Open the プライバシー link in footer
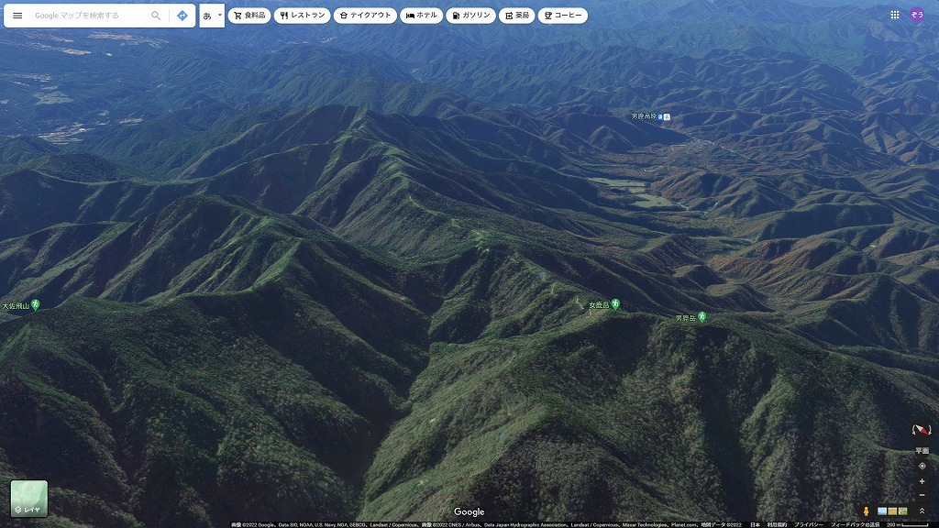This screenshot has width=939, height=528. (808, 524)
